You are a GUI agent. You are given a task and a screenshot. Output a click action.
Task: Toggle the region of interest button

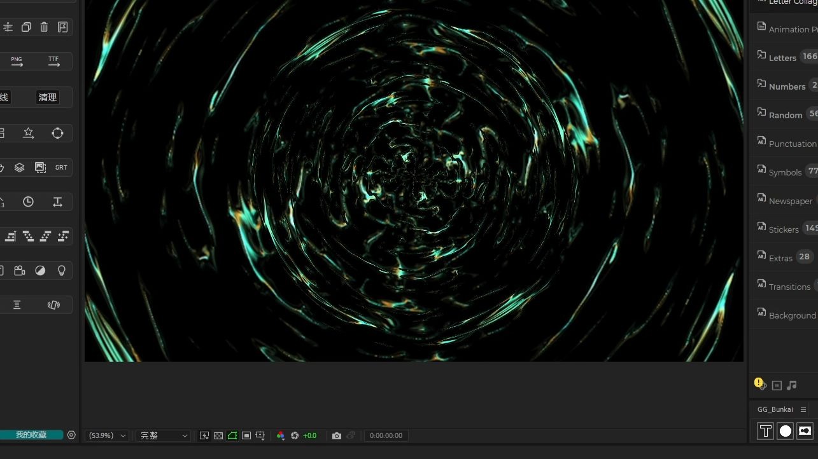(246, 435)
